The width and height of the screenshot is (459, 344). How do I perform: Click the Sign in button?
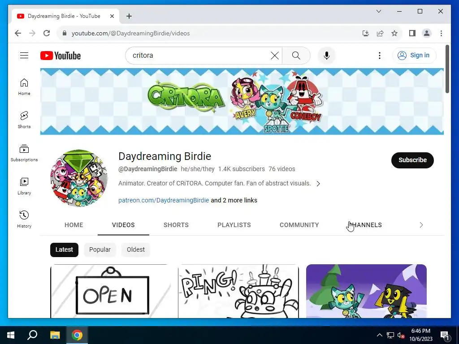(414, 55)
